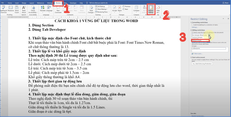Click the Tell me lightbulb icon
The width and height of the screenshot is (231, 117).
[x=87, y=3]
